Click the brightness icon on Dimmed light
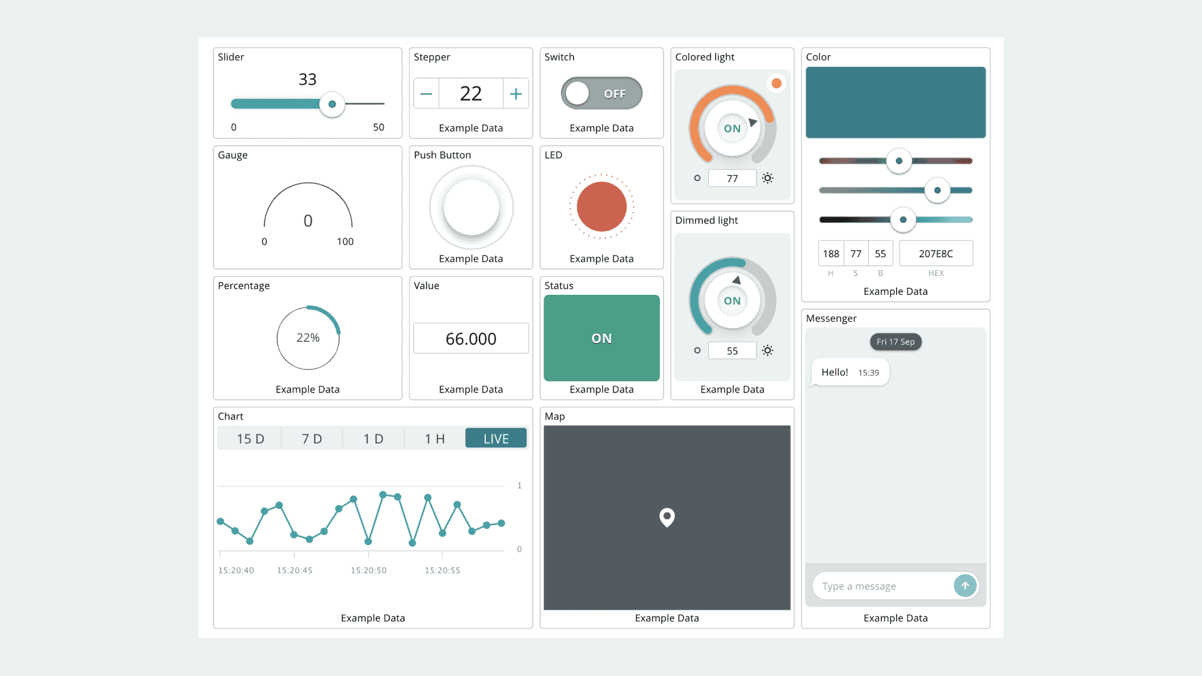 [768, 351]
